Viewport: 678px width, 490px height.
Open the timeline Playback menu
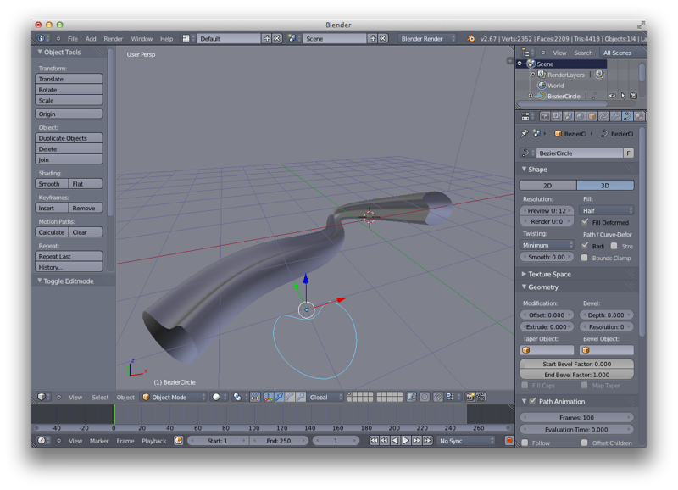(x=154, y=441)
